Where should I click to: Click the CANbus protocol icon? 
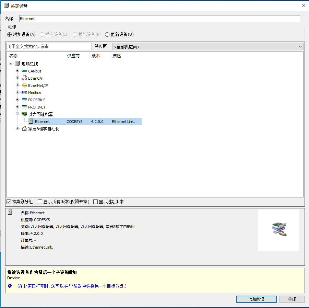tap(24, 71)
